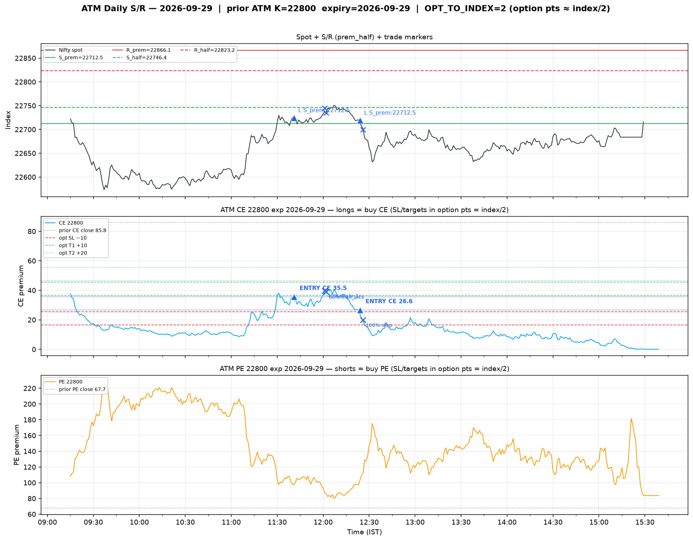
Task: Click the 'ENTRY CE 26.6' label
Action: [x=389, y=301]
